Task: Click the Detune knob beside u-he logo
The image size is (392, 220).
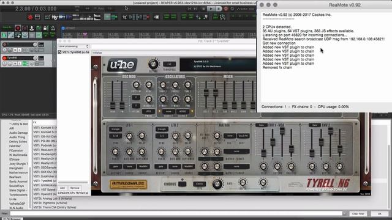Action: 153,64
